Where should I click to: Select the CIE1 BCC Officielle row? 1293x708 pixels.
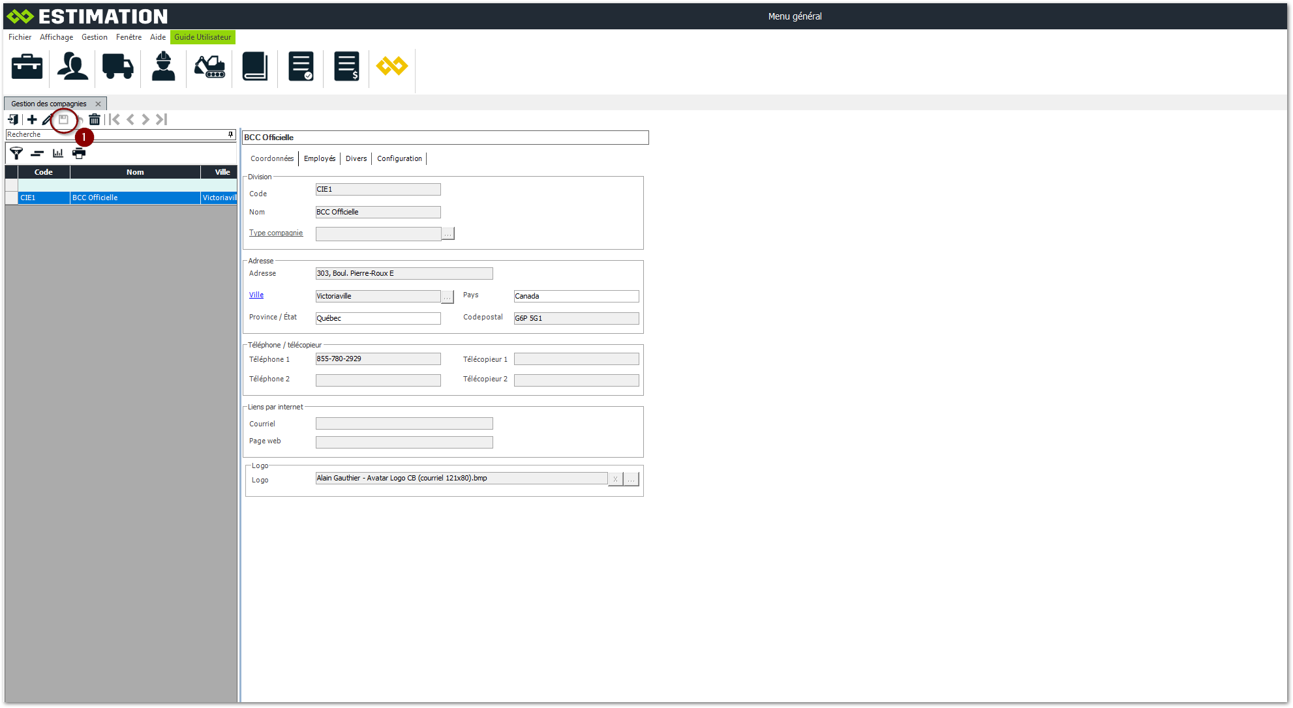click(x=95, y=198)
